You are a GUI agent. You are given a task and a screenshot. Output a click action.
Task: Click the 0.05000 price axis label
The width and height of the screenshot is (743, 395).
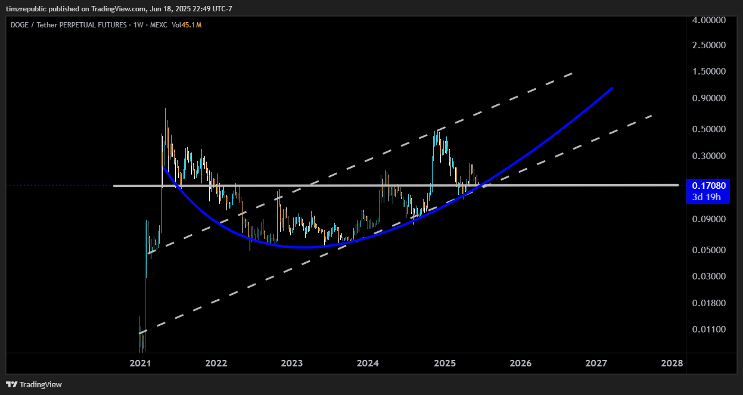tap(709, 250)
